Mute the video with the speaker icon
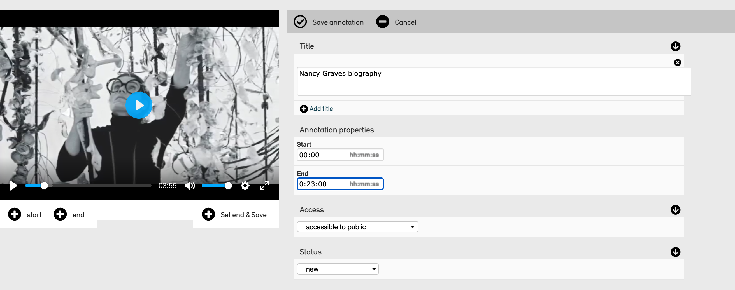Viewport: 735px width, 290px height. 190,186
